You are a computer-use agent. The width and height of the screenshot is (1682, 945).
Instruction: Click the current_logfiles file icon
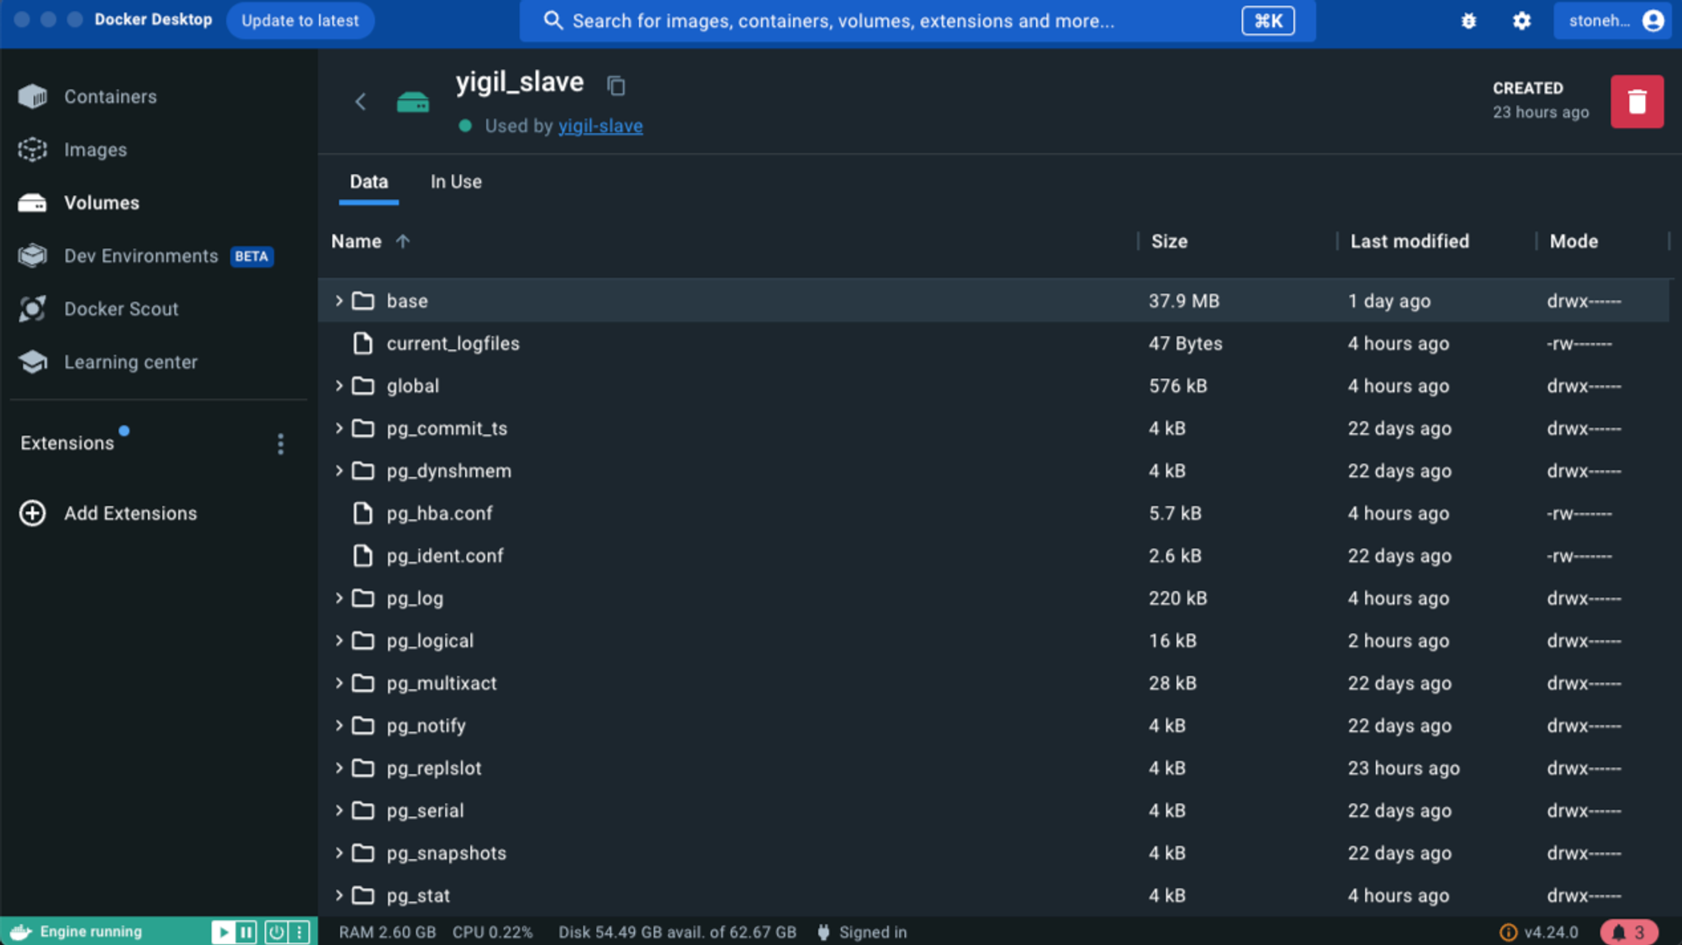[x=362, y=343]
